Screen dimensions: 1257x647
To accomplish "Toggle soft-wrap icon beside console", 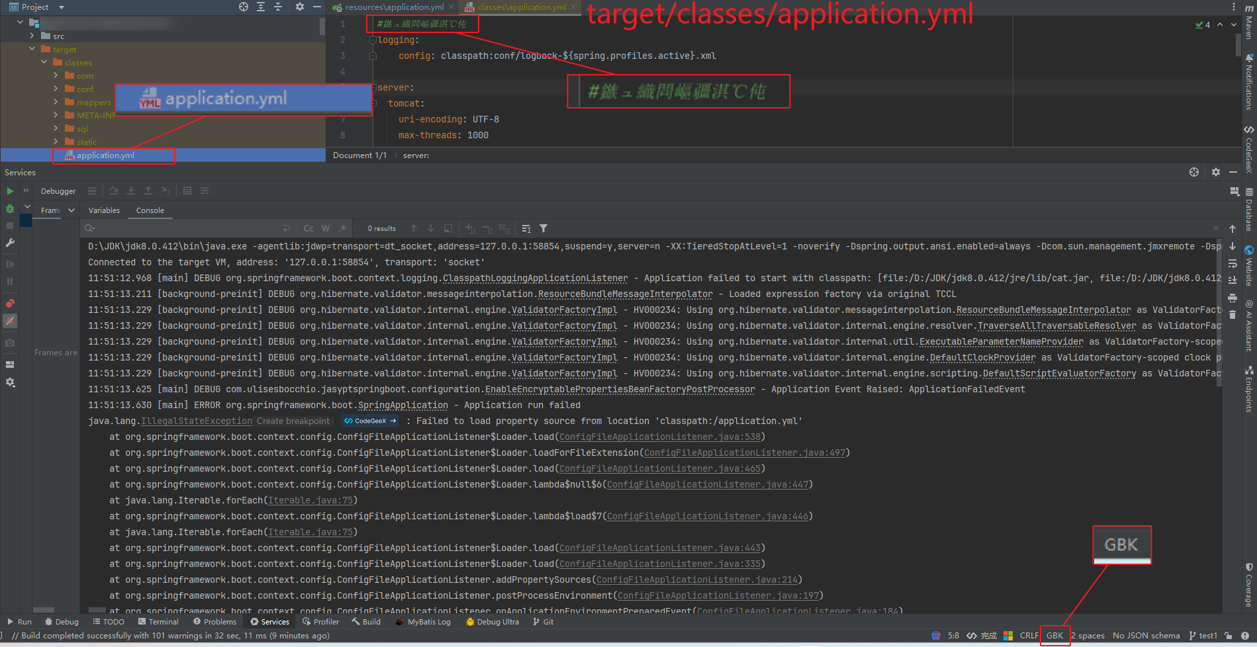I will tap(1233, 263).
